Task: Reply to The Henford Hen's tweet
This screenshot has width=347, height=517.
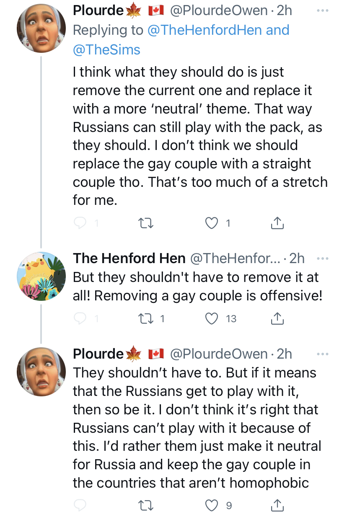Action: 80,319
